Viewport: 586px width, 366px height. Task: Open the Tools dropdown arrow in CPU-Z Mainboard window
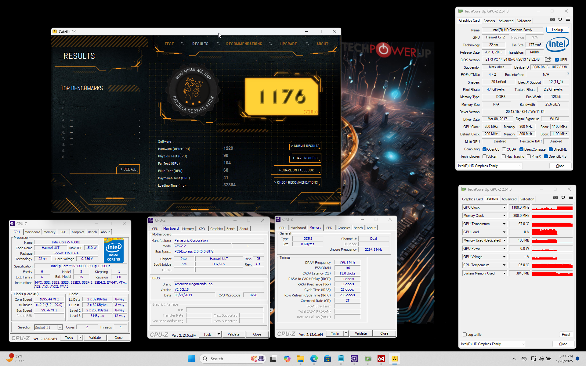click(x=219, y=334)
